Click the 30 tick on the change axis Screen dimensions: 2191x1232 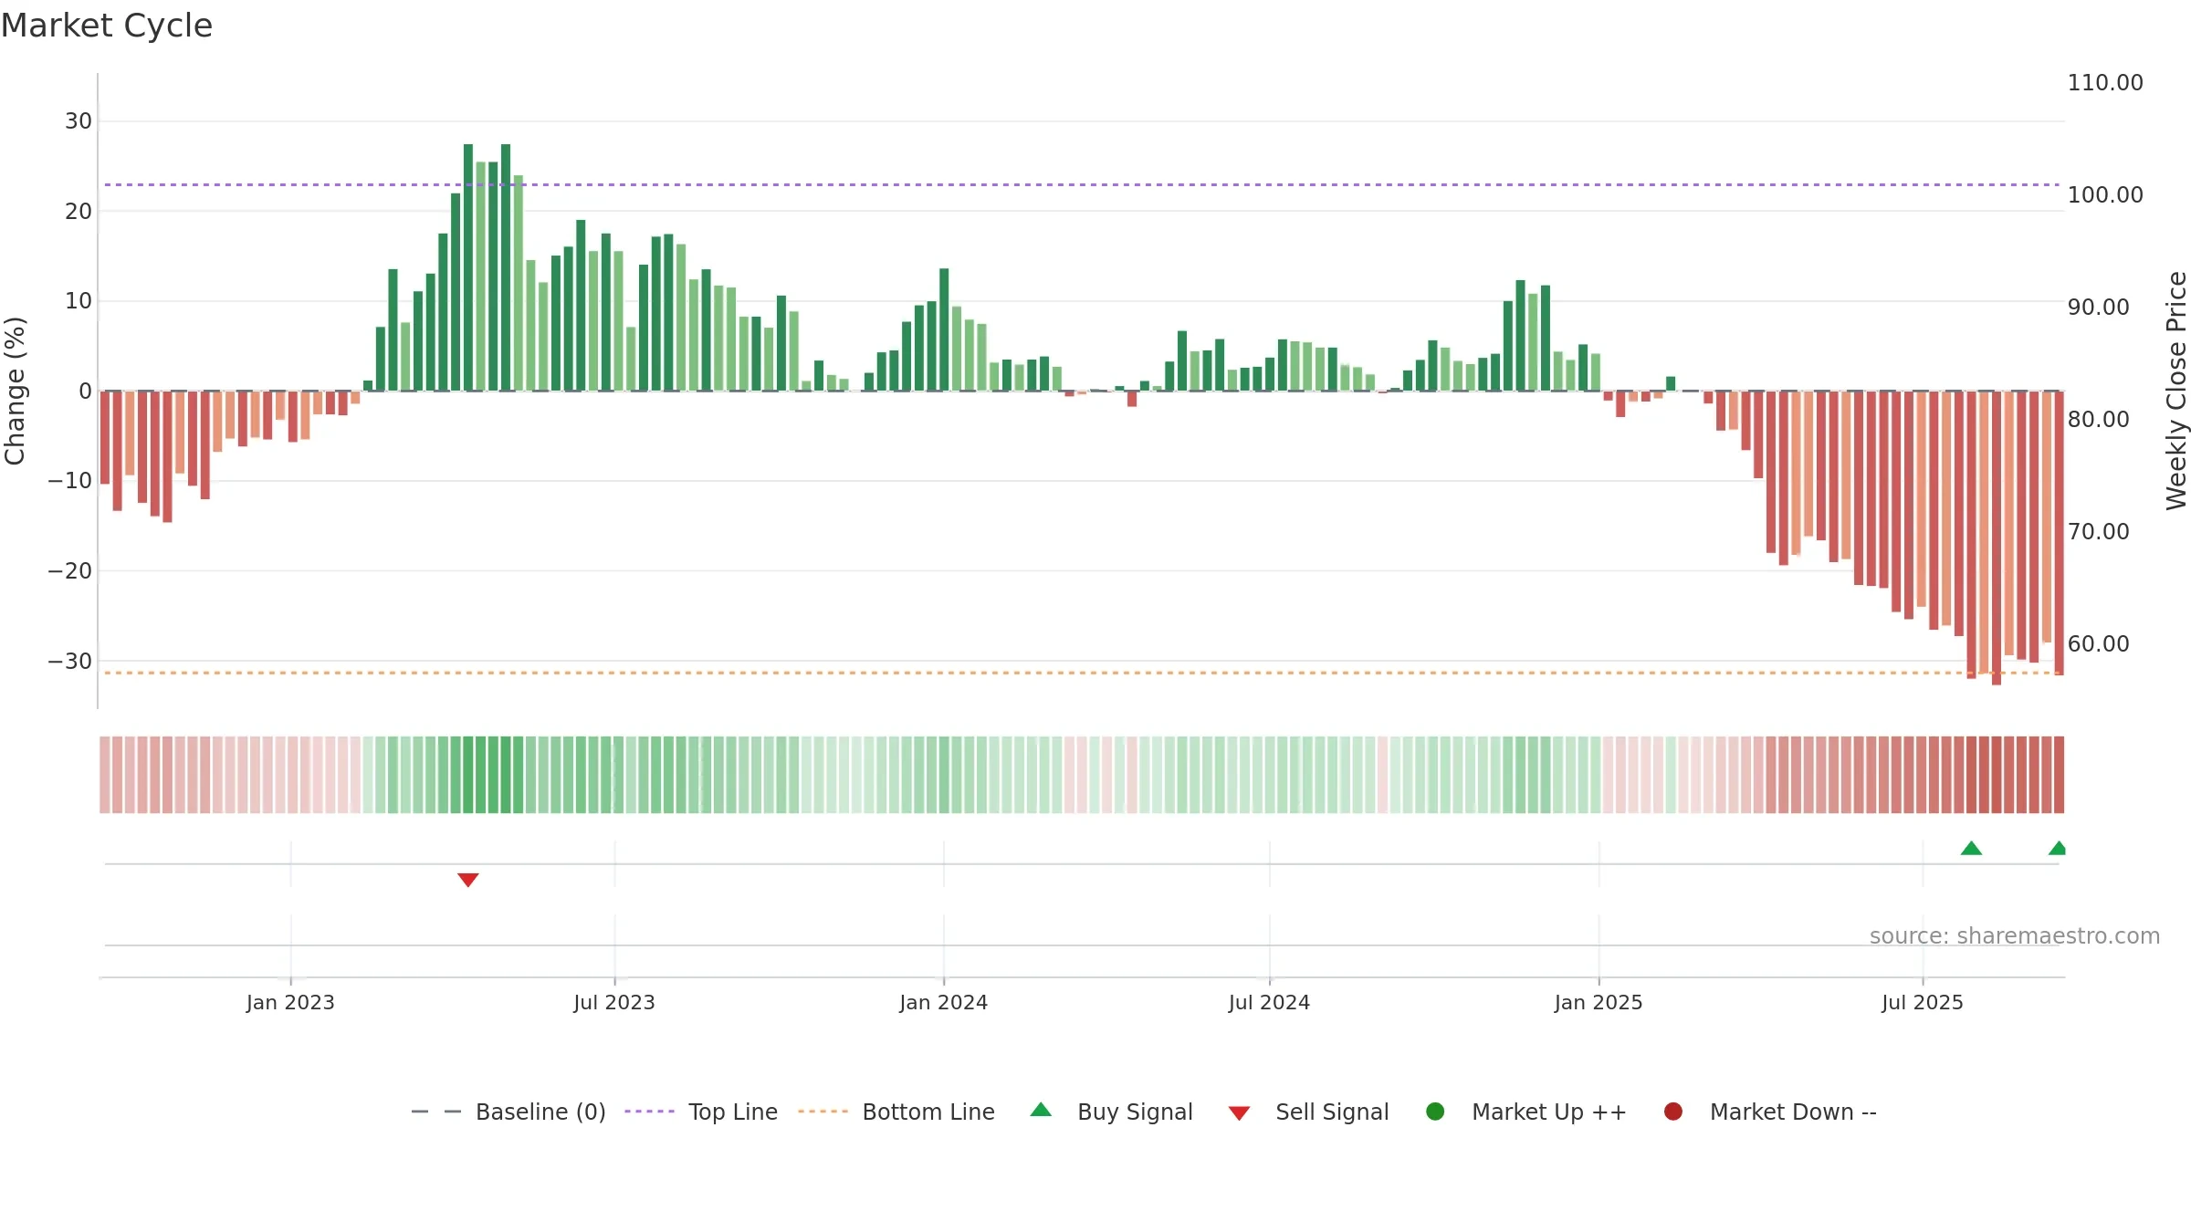tap(79, 120)
